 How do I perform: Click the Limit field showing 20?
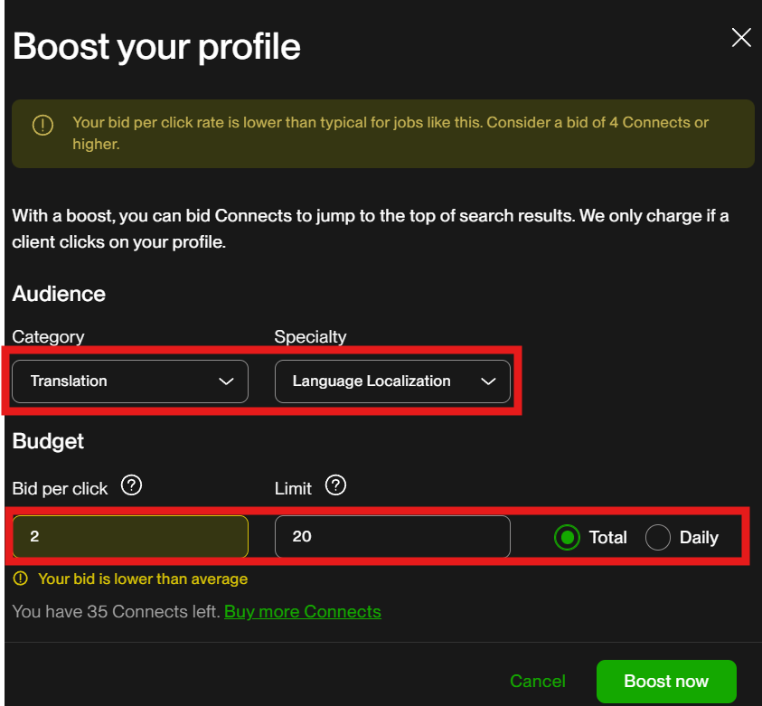point(392,536)
